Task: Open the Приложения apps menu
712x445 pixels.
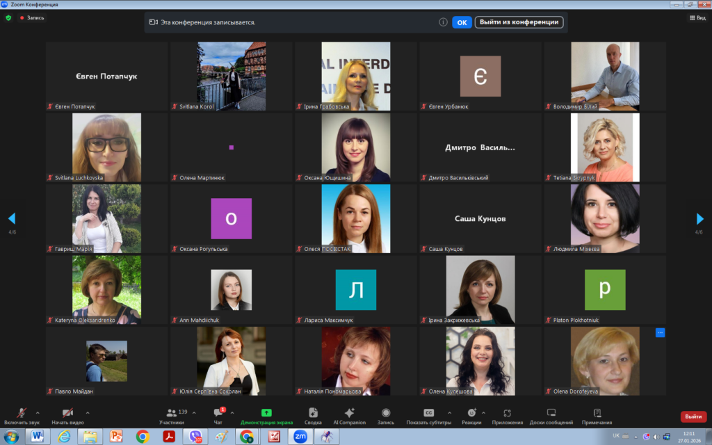Action: click(x=507, y=415)
